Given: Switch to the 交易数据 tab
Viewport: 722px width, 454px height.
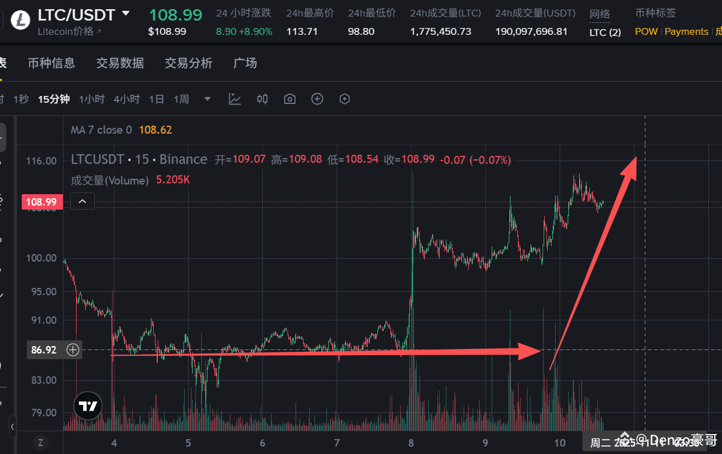Looking at the screenshot, I should coord(120,63).
